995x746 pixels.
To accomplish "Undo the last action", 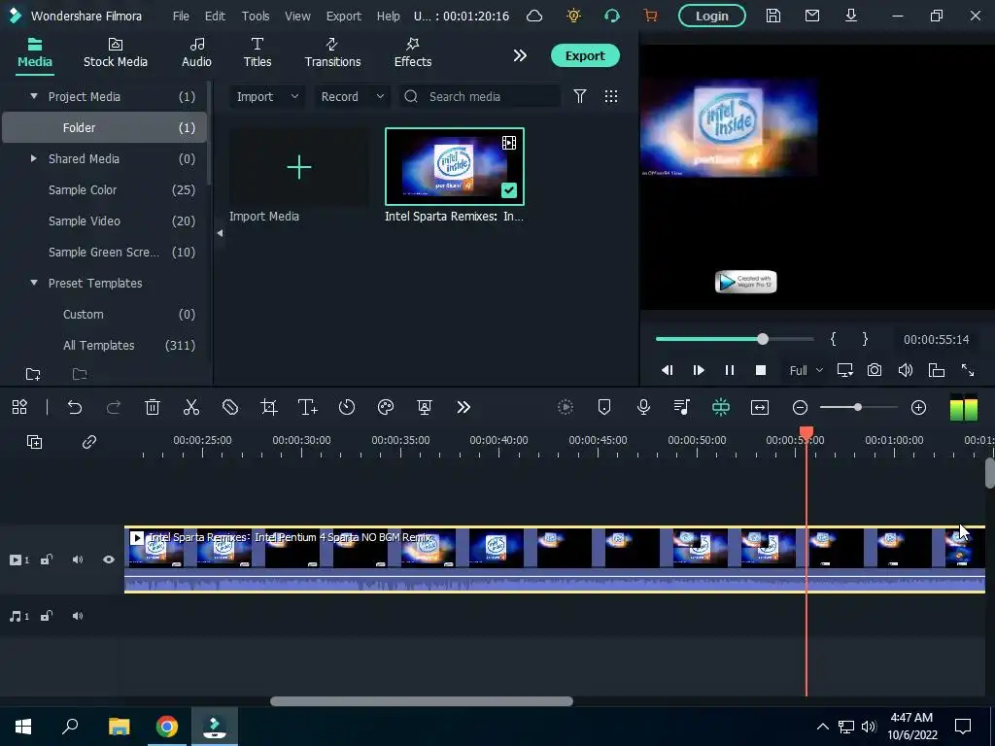I will [75, 407].
